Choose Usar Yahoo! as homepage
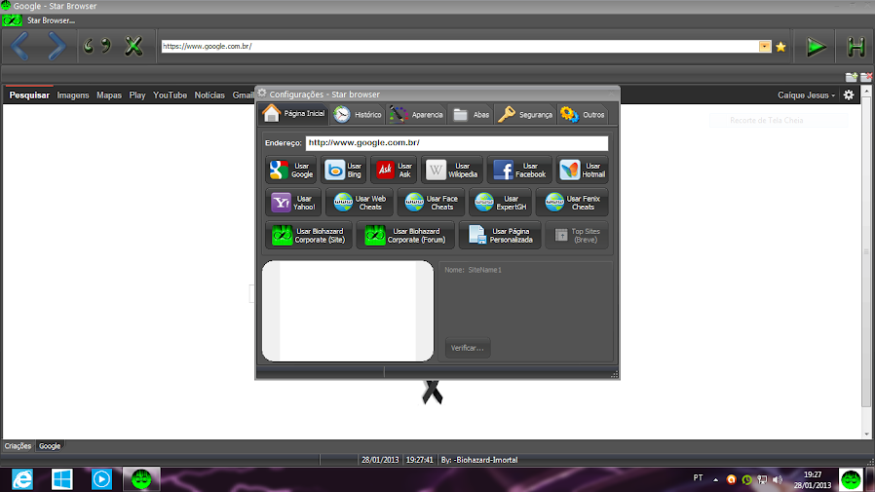This screenshot has height=492, width=875. 293,203
